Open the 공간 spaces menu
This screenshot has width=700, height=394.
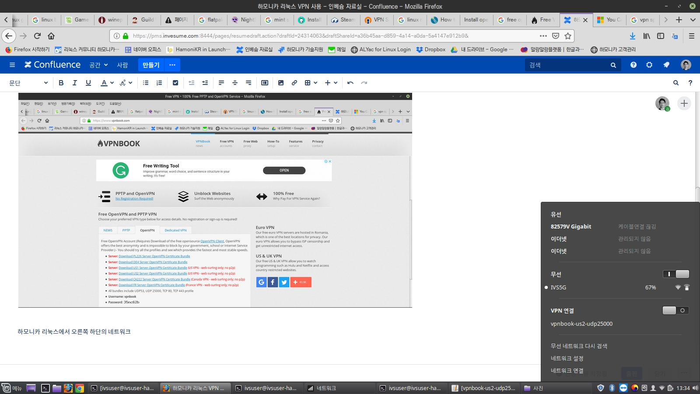pyautogui.click(x=98, y=65)
